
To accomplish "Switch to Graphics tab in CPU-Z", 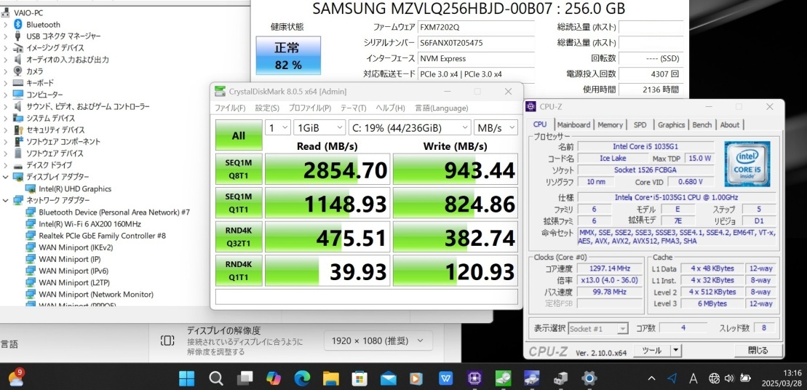I will point(672,124).
